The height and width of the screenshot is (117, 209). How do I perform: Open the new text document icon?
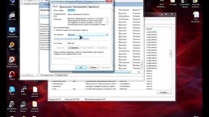(35, 92)
